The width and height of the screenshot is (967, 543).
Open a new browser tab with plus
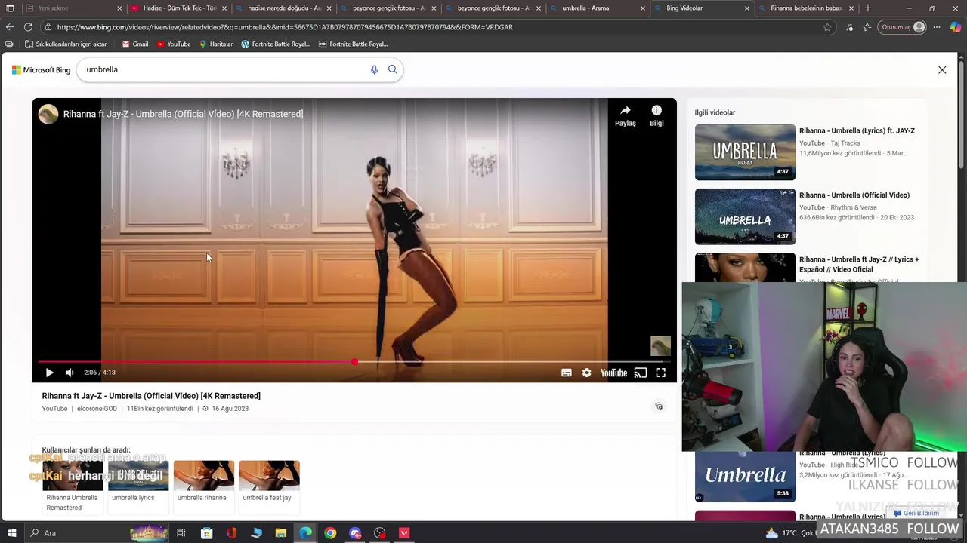(868, 8)
